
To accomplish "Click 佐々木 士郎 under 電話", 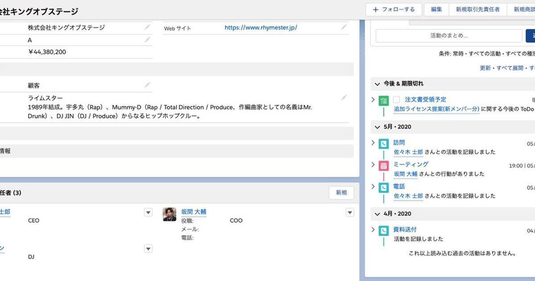I will (x=408, y=195).
